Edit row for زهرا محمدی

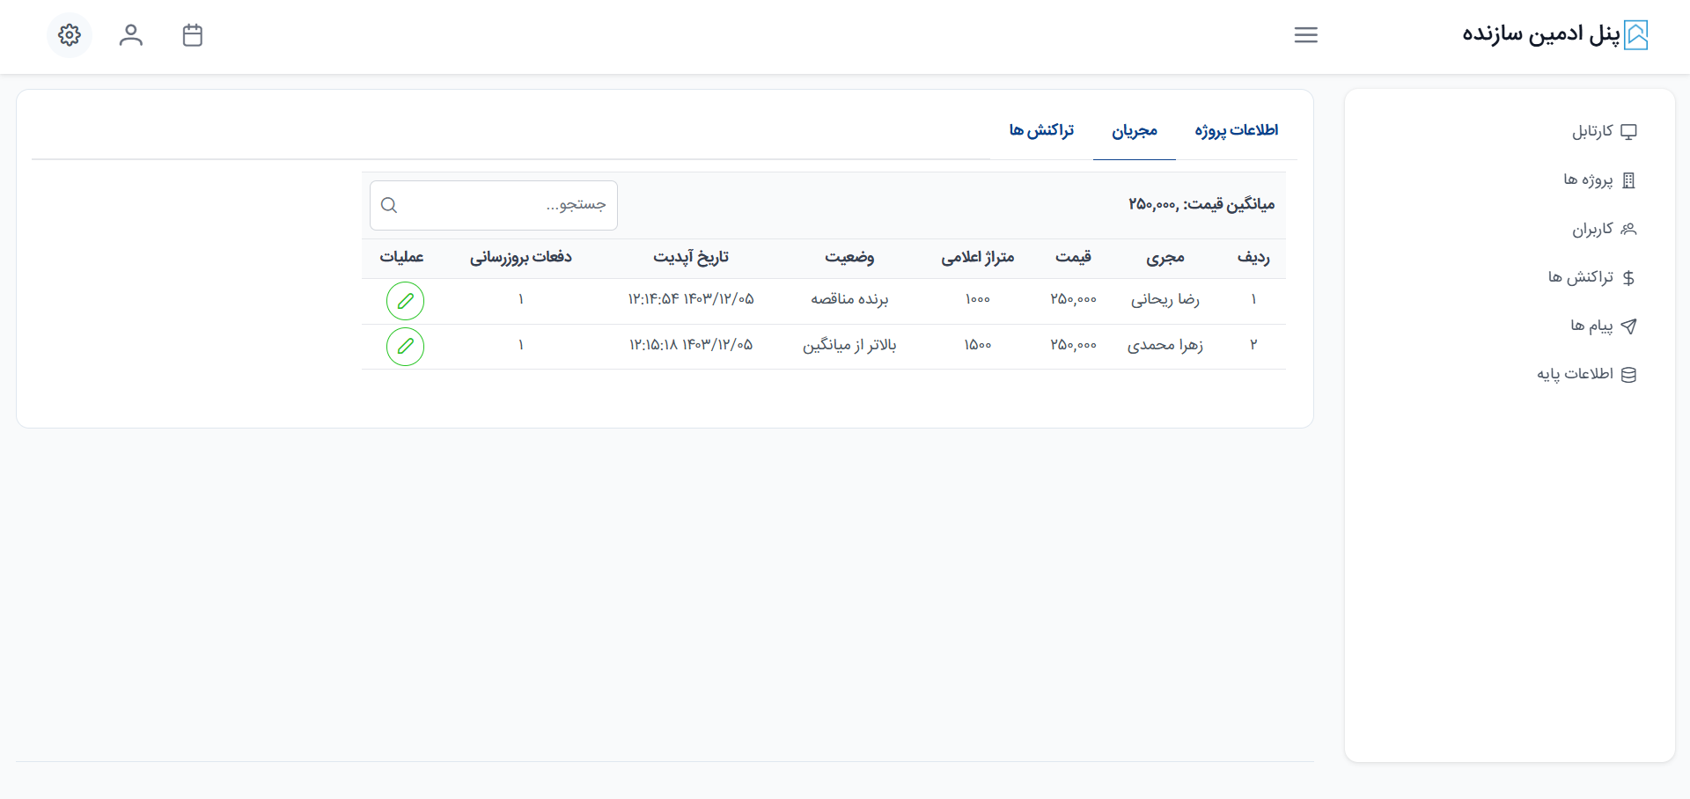(x=405, y=347)
